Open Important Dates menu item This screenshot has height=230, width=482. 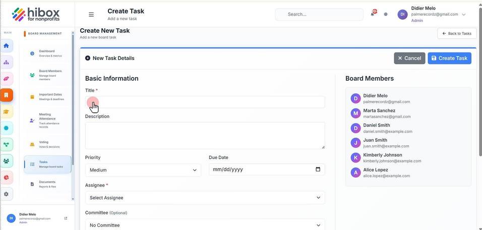[x=47, y=97]
